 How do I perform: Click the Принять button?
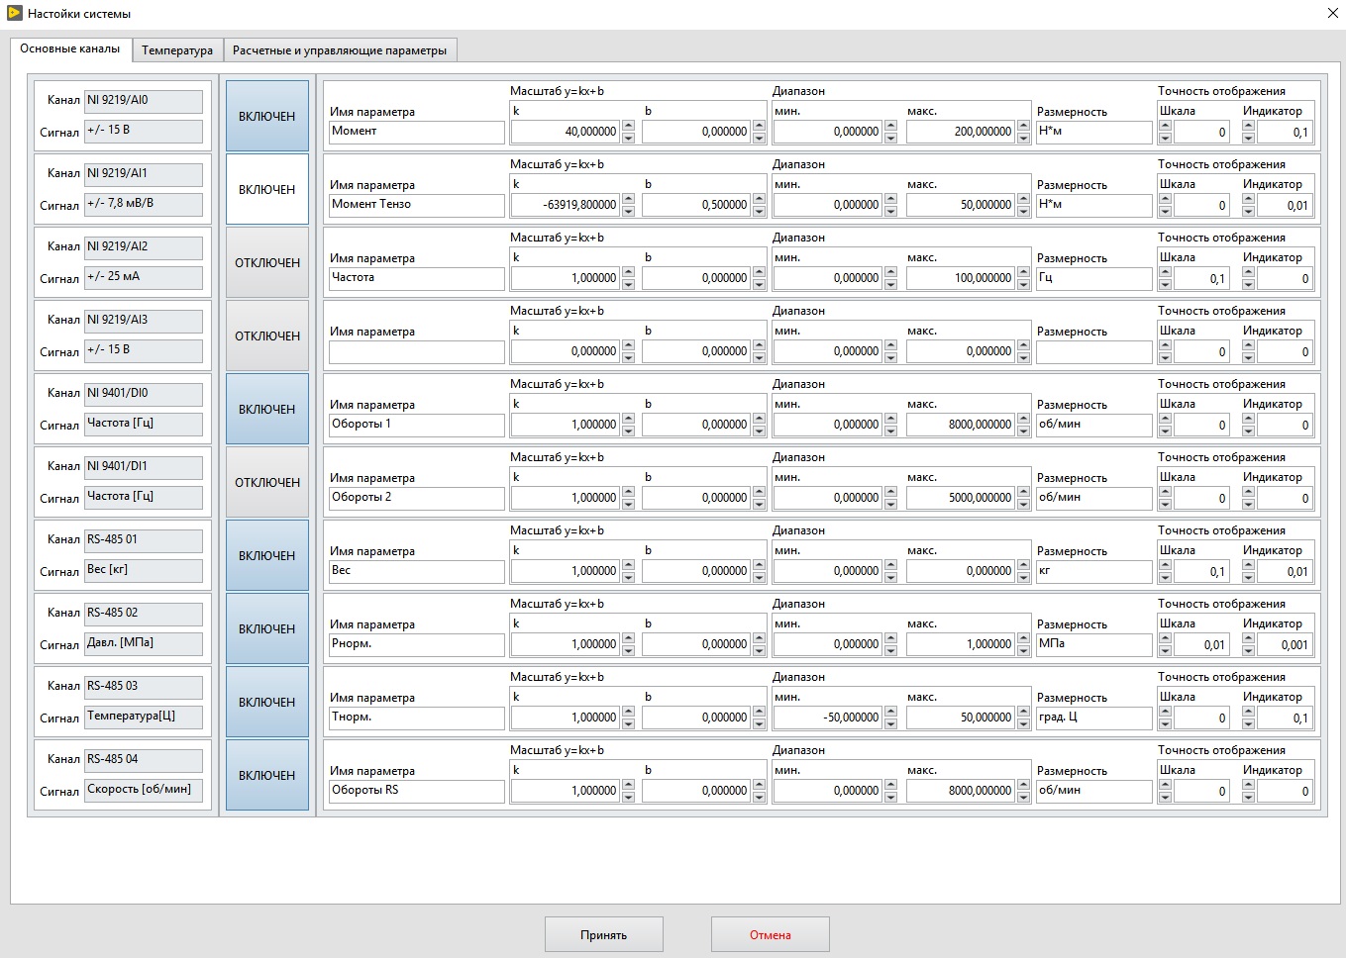tap(604, 934)
